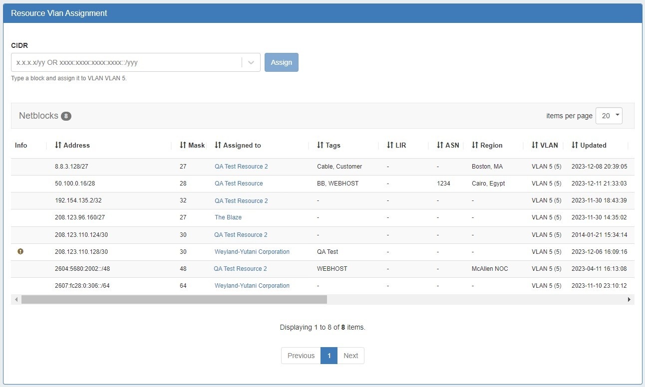
Task: Go to the Next page
Action: tap(350, 356)
